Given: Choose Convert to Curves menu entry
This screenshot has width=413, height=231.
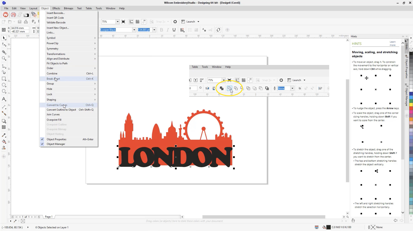Looking at the screenshot, I should coord(57,105).
